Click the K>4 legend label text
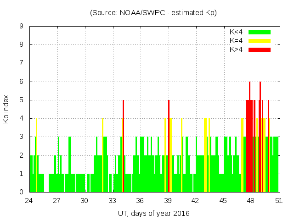 click(237, 49)
